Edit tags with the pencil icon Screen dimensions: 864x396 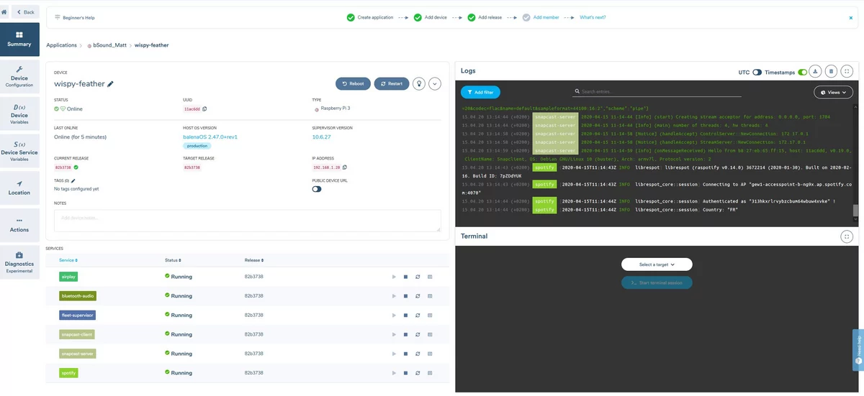(x=73, y=181)
